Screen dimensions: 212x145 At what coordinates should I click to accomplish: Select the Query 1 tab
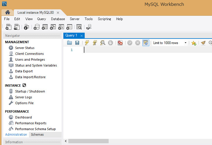tap(71, 35)
